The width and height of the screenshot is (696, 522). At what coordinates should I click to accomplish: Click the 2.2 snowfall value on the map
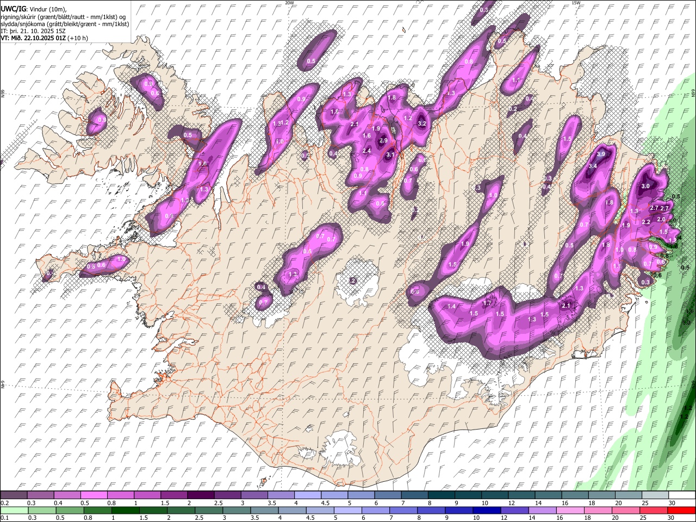(x=647, y=222)
